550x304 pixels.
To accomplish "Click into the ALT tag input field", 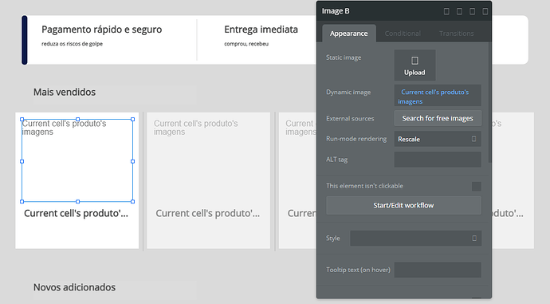I will pyautogui.click(x=438, y=160).
